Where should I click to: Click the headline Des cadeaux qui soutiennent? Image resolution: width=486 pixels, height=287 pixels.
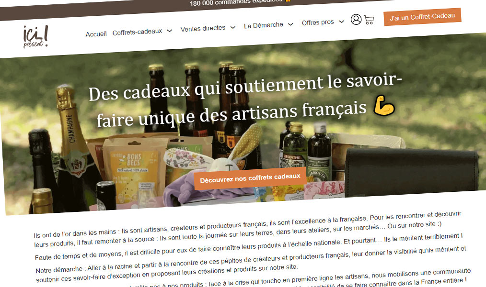point(245,100)
